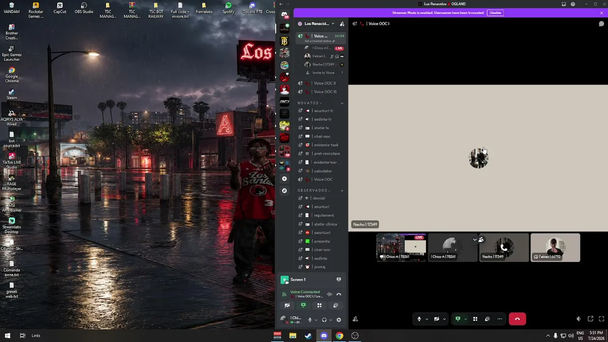Open input device arrow in user panel
Viewport: 608px width, 342px height.
click(x=316, y=320)
